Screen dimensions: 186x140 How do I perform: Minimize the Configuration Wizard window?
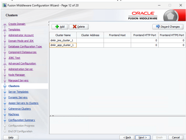click(x=159, y=5)
